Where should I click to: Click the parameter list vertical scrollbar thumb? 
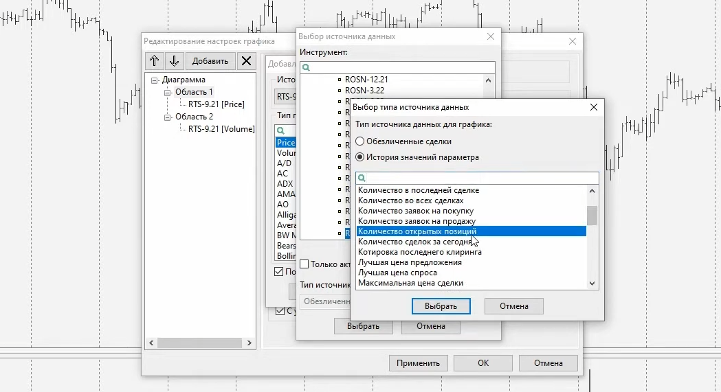[592, 216]
